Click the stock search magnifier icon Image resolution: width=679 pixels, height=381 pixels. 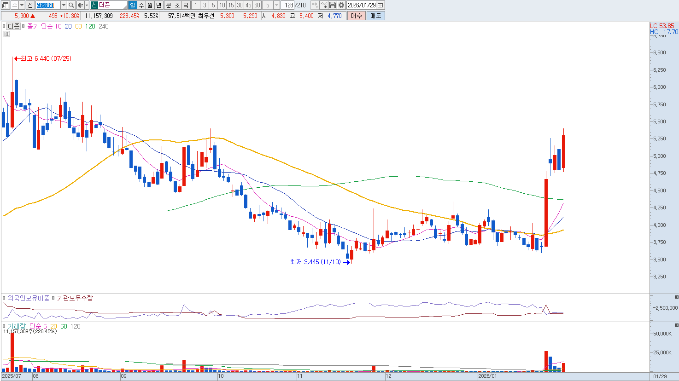pos(71,5)
